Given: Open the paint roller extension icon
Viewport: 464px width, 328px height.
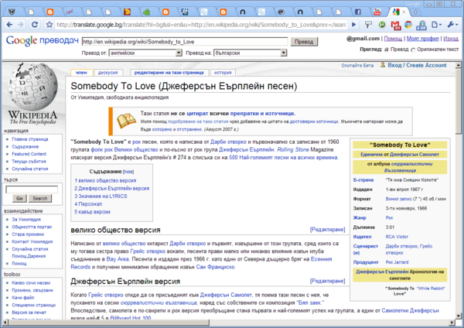Looking at the screenshot, I should click(x=368, y=25).
